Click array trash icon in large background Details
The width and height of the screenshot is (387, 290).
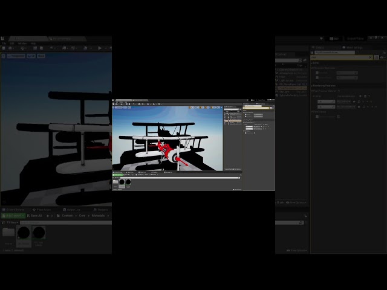(365, 96)
